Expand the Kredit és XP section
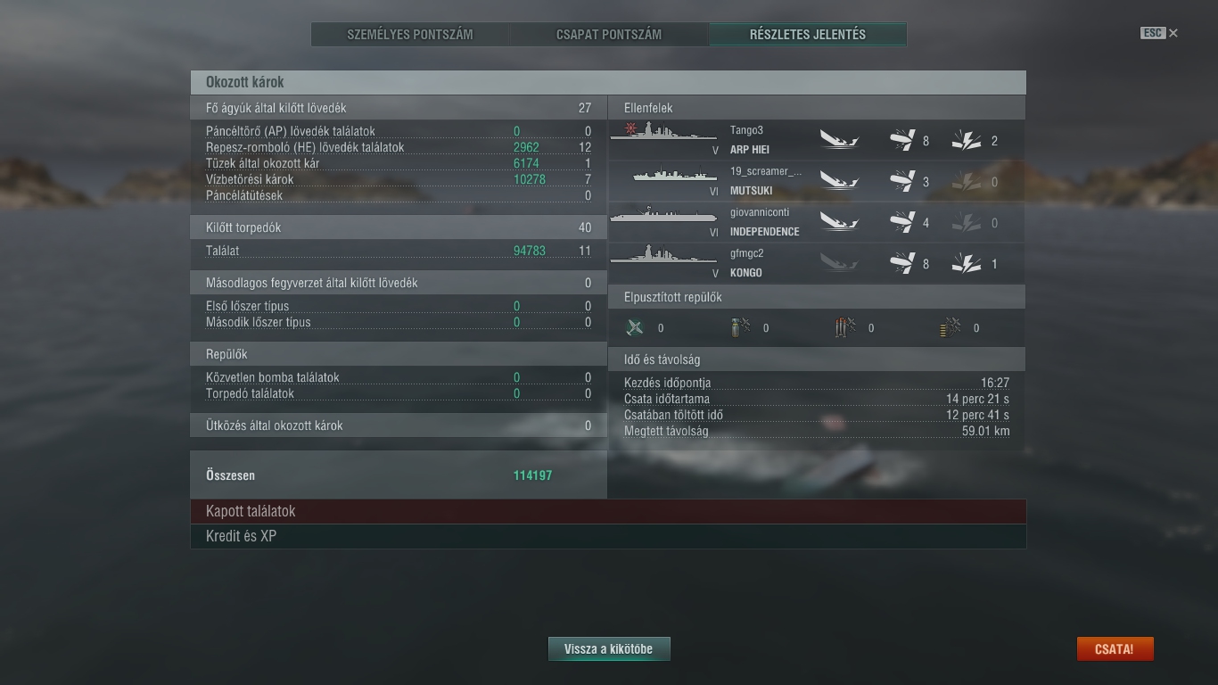1218x685 pixels. click(608, 536)
